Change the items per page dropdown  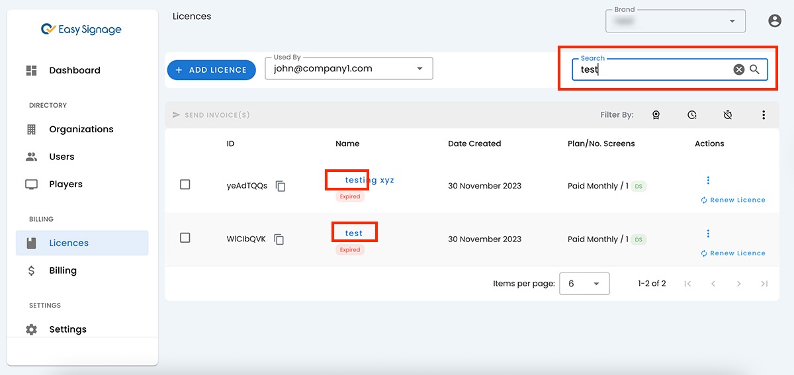[584, 284]
